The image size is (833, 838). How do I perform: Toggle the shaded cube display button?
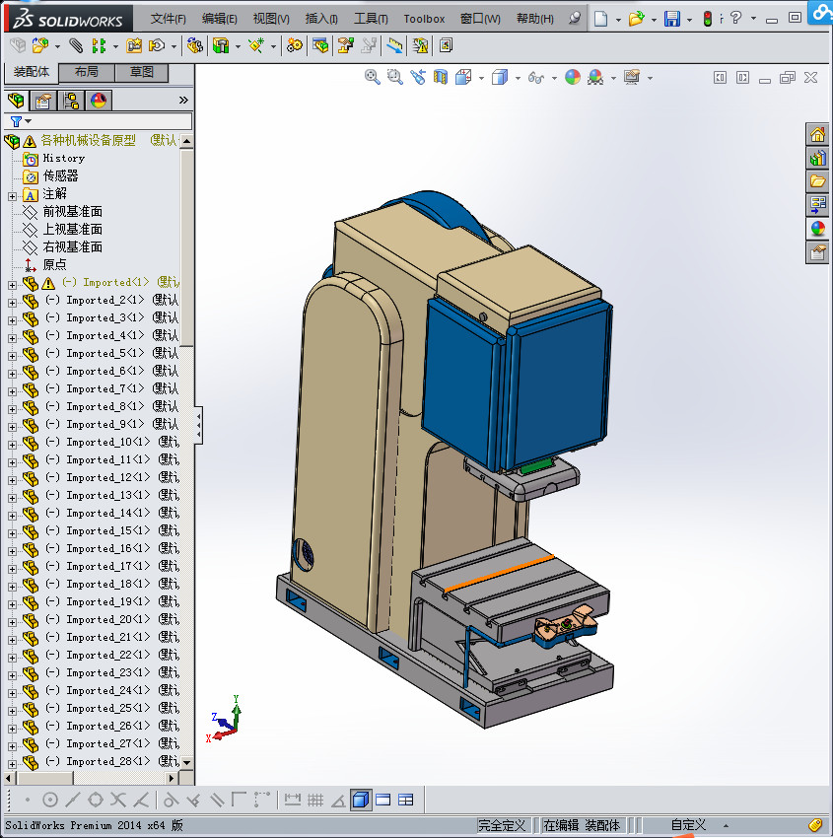pos(361,801)
